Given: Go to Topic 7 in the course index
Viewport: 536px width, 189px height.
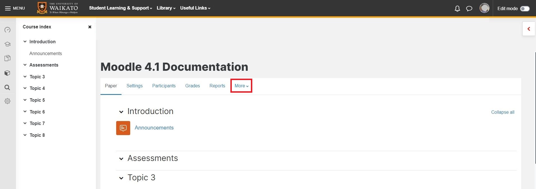Looking at the screenshot, I should click(37, 123).
